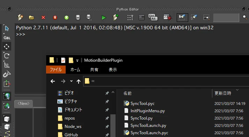Click the magnifier search icon
The width and height of the screenshot is (249, 137).
245,17
